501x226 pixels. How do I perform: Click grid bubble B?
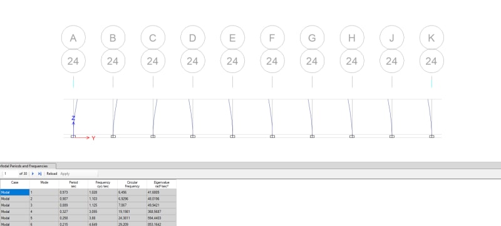pos(113,37)
